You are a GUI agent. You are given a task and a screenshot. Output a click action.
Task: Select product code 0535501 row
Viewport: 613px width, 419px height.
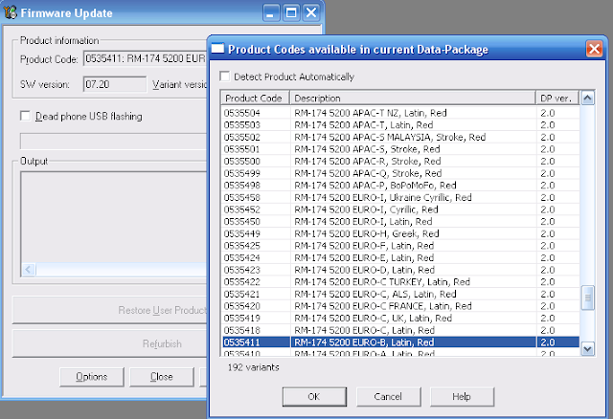tap(400, 149)
